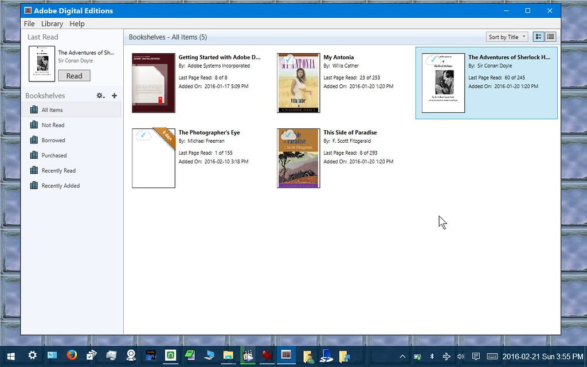Screen dimensions: 587x367
Task: Launch Firefox from the taskbar
Action: point(72,355)
